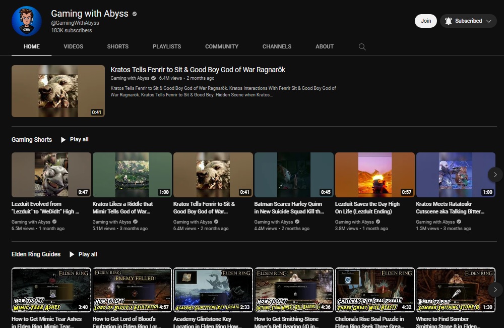Screen dimensions: 504x328
Task: Click the 183K subscribers text
Action: (72, 30)
